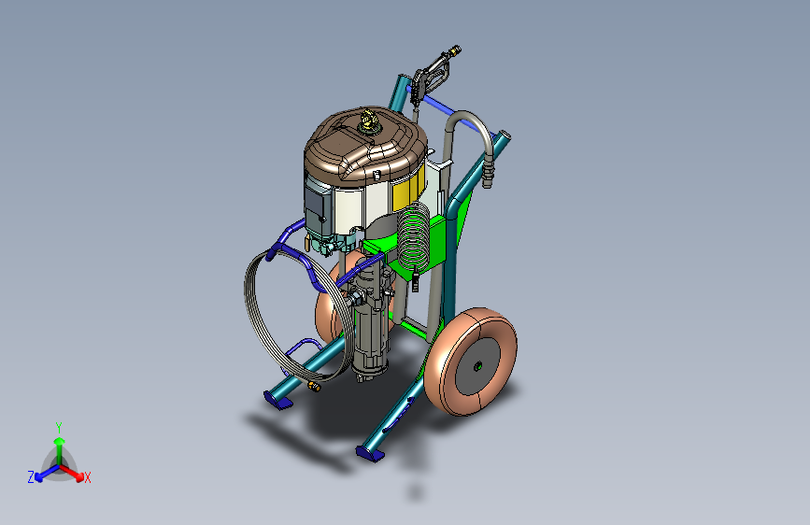The image size is (810, 525).
Task: Click the red X axis of the orientation triad
Action: click(x=73, y=473)
